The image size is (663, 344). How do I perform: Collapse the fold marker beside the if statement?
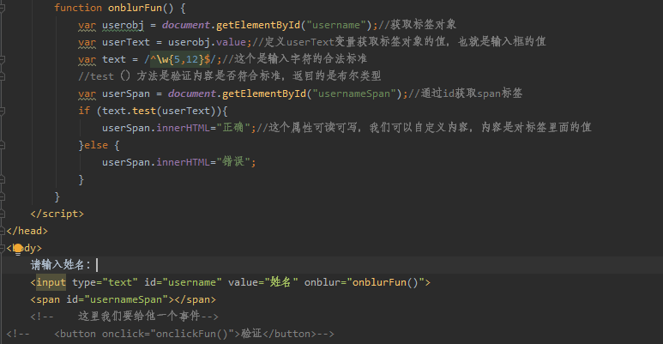[2, 112]
